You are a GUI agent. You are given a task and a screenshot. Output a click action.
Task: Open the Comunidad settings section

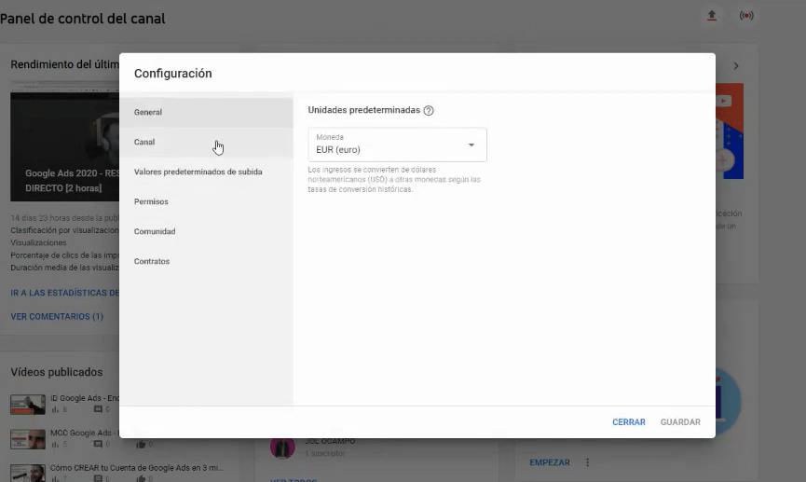coord(206,231)
